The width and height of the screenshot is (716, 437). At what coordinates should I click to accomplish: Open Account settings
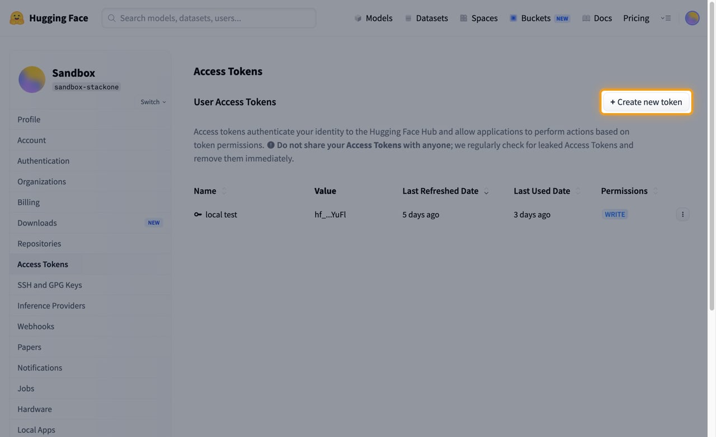pos(90,140)
